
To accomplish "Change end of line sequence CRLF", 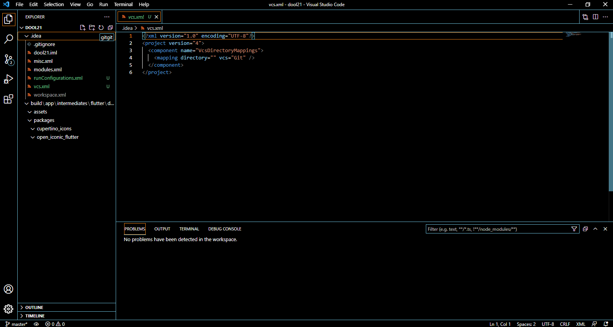I will 565,324.
